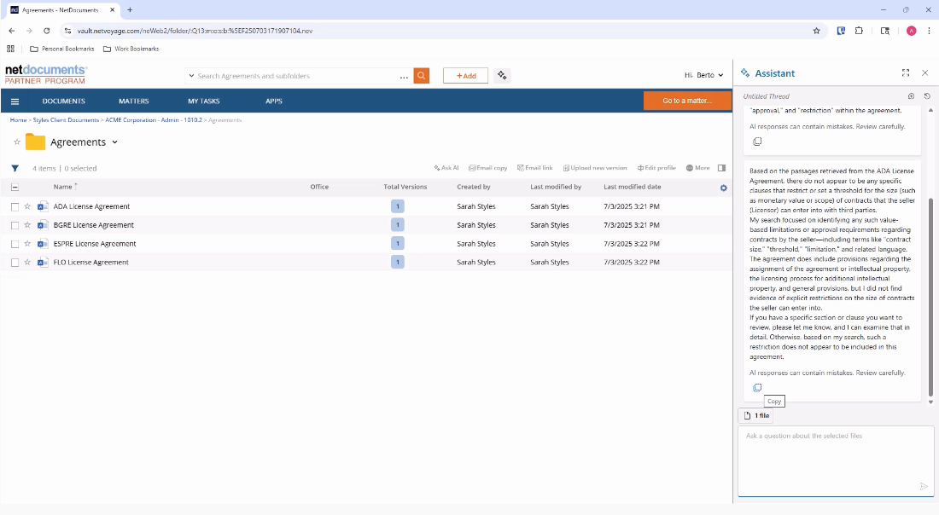Open the APPS menu
Screen dimensions: 939x515
(274, 101)
